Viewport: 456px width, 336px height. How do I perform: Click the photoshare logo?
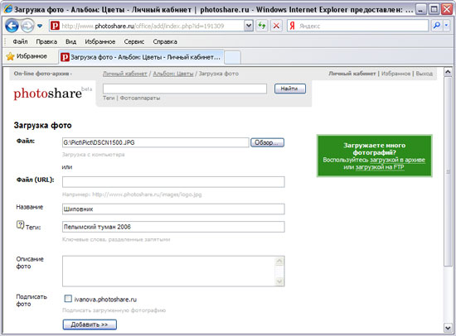(x=48, y=94)
